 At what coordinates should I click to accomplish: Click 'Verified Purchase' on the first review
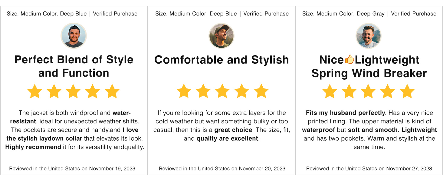(x=115, y=14)
